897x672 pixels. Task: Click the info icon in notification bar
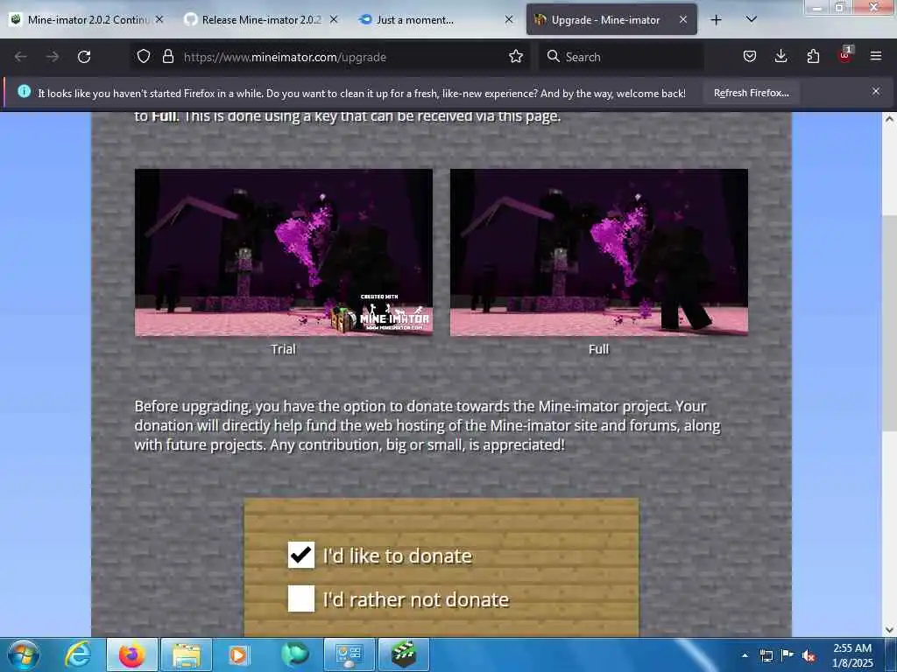pos(24,91)
